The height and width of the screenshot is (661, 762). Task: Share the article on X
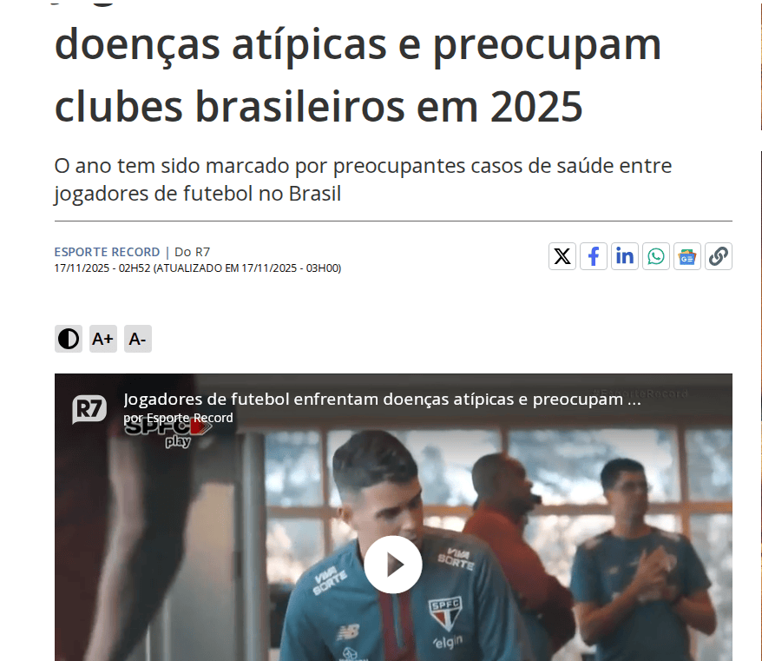(x=562, y=256)
